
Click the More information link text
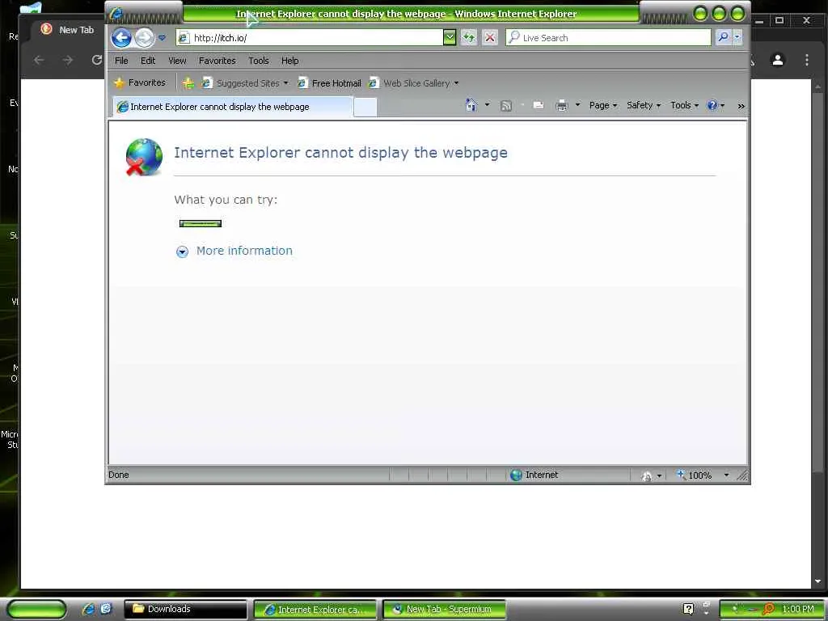[244, 251]
